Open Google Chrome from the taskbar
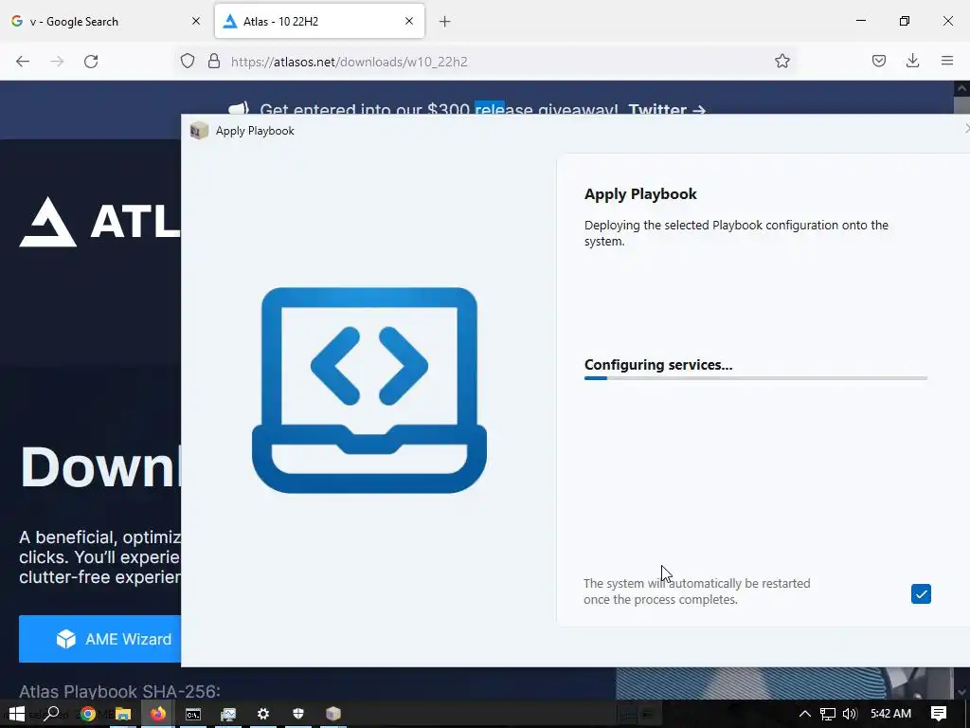The height and width of the screenshot is (728, 970). pyautogui.click(x=88, y=714)
